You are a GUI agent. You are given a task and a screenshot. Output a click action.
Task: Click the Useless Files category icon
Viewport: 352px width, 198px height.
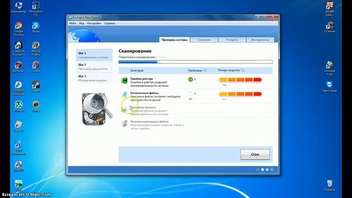tap(124, 95)
